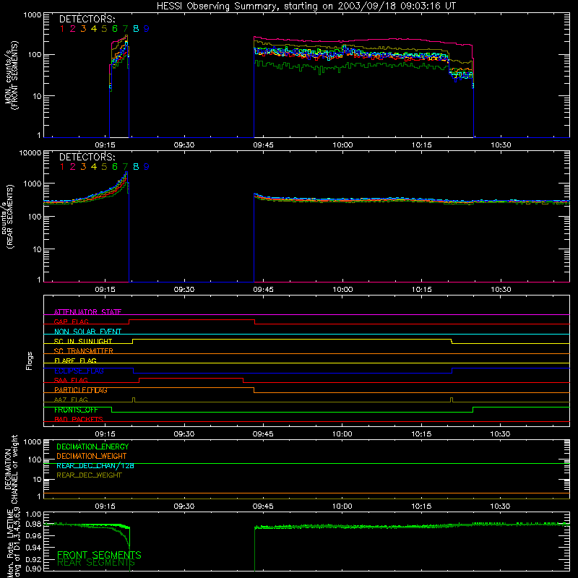Select blue detector 9 in rear segments legend
The image size is (578, 578).
(147, 167)
